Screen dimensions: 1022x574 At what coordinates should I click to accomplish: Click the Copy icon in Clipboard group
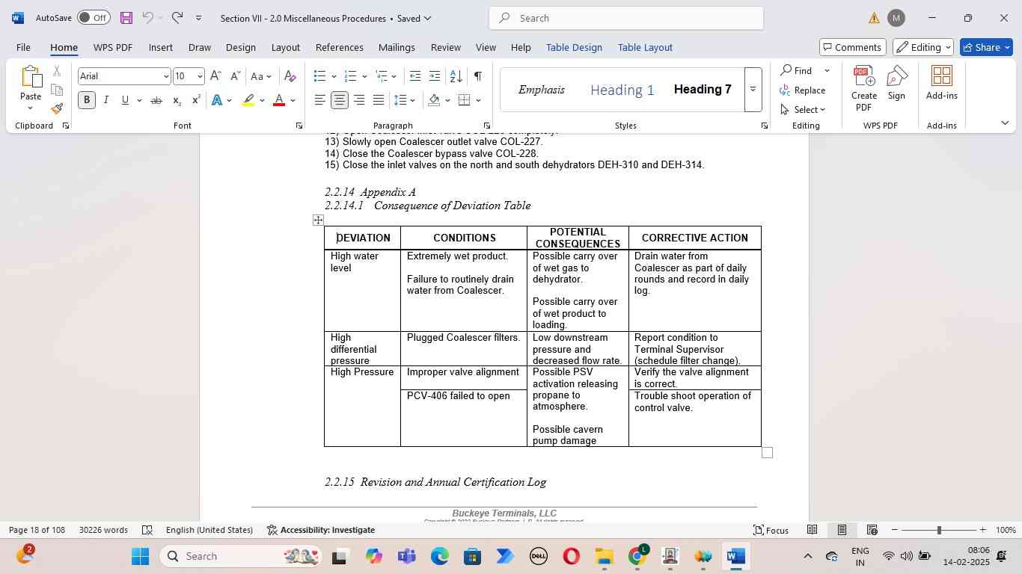click(x=57, y=90)
